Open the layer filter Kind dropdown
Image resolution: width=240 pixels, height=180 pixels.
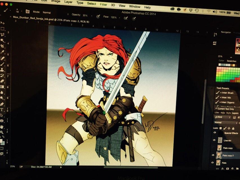click(x=223, y=117)
